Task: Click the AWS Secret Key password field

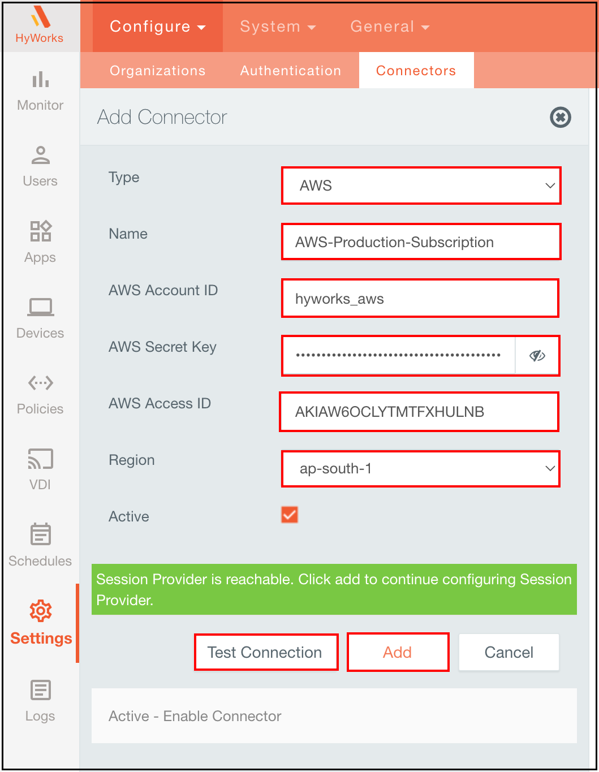Action: [x=399, y=356]
